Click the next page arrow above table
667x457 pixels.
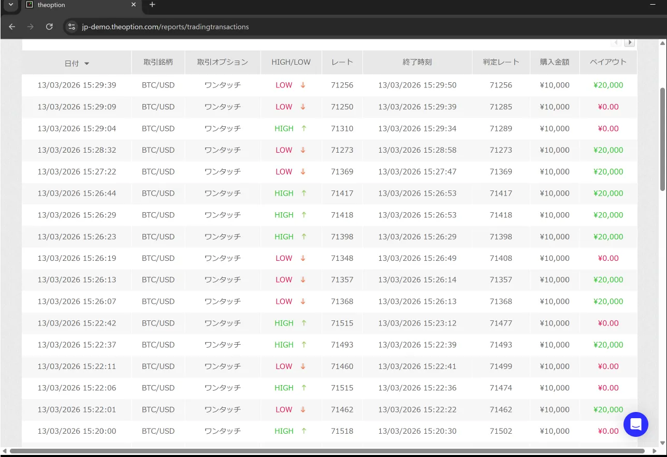(630, 42)
